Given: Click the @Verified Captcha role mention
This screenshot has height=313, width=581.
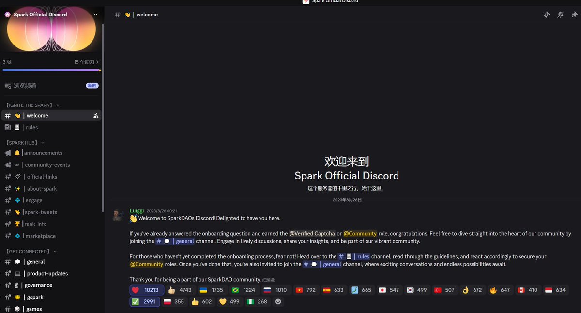Looking at the screenshot, I should coord(312,234).
